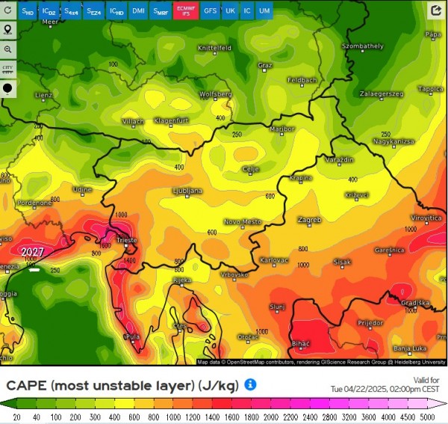Open the share icon at top right
This screenshot has width=448, height=424.
coord(436,10)
